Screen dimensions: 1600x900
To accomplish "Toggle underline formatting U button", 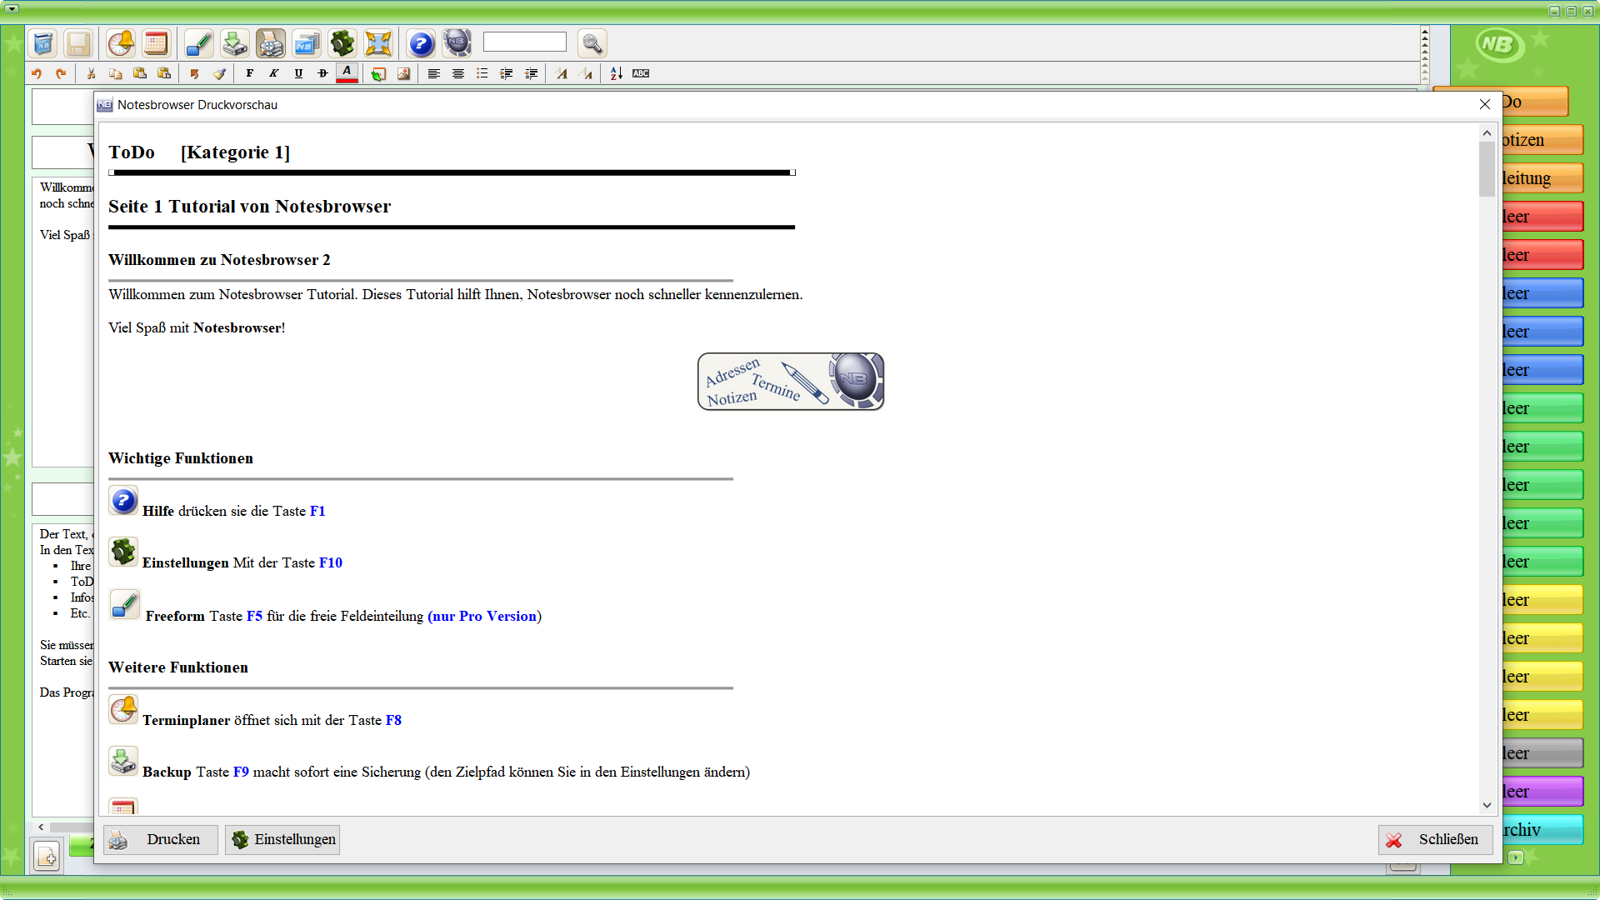I will coord(298,73).
